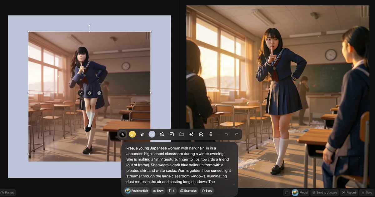Delete selection with trash icon

pos(211,134)
